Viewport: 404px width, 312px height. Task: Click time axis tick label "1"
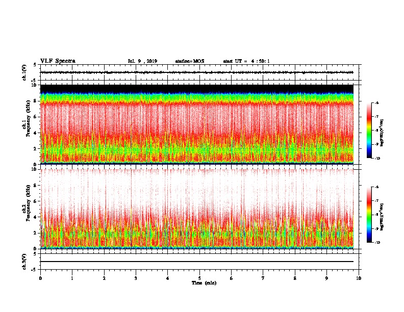click(x=72, y=278)
